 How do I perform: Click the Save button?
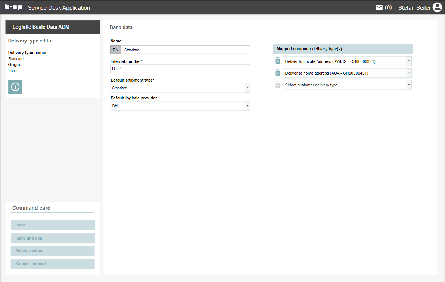click(x=53, y=225)
